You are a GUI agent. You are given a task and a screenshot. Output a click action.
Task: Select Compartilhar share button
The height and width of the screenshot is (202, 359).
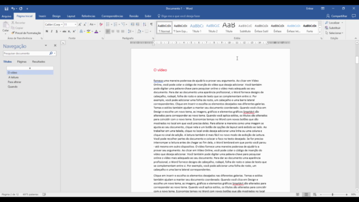(337, 16)
